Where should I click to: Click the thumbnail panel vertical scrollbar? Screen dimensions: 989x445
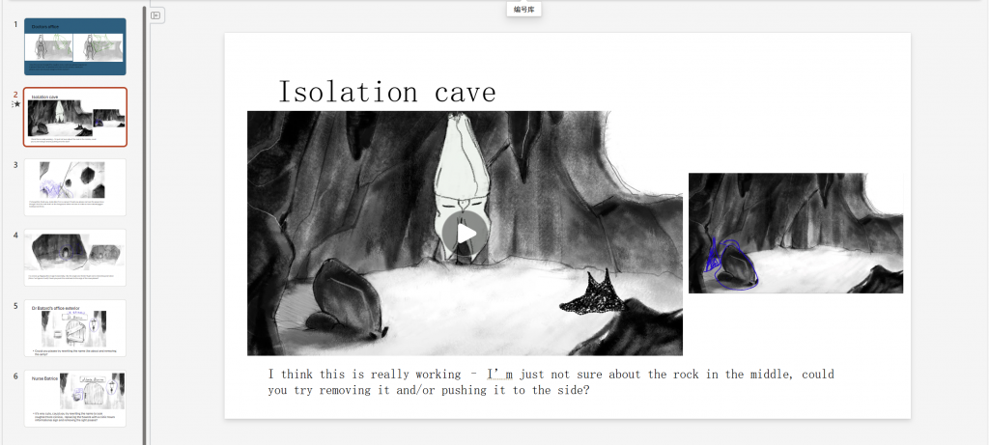pyautogui.click(x=145, y=222)
